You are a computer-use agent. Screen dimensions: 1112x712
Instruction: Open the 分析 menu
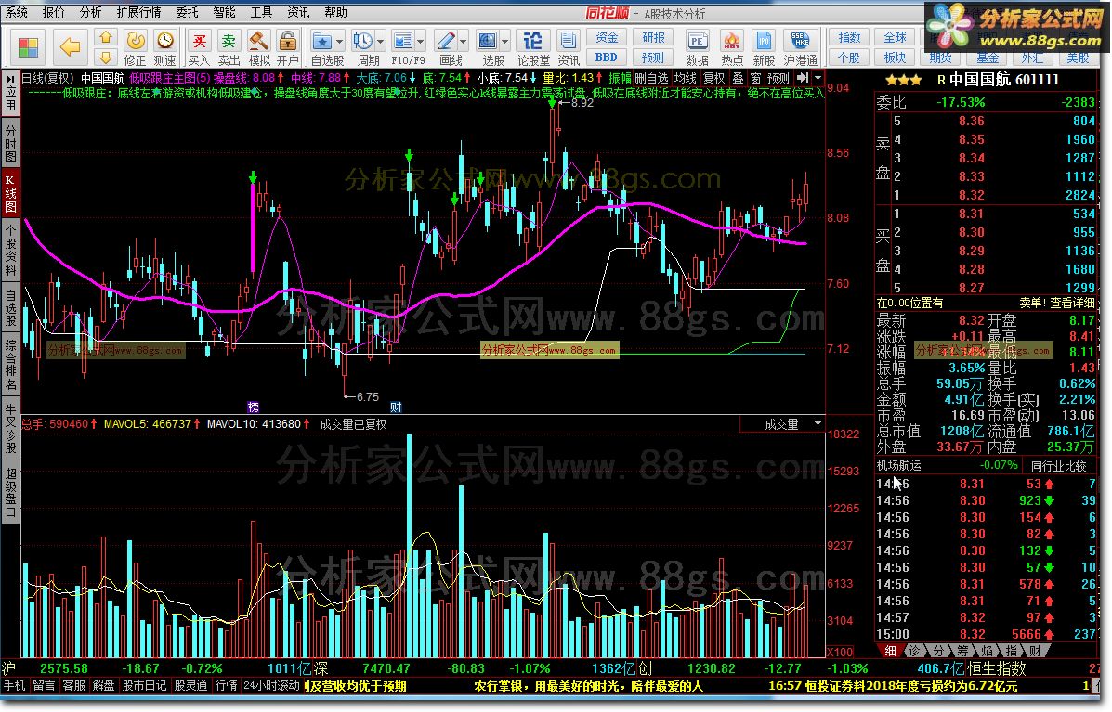pyautogui.click(x=91, y=12)
